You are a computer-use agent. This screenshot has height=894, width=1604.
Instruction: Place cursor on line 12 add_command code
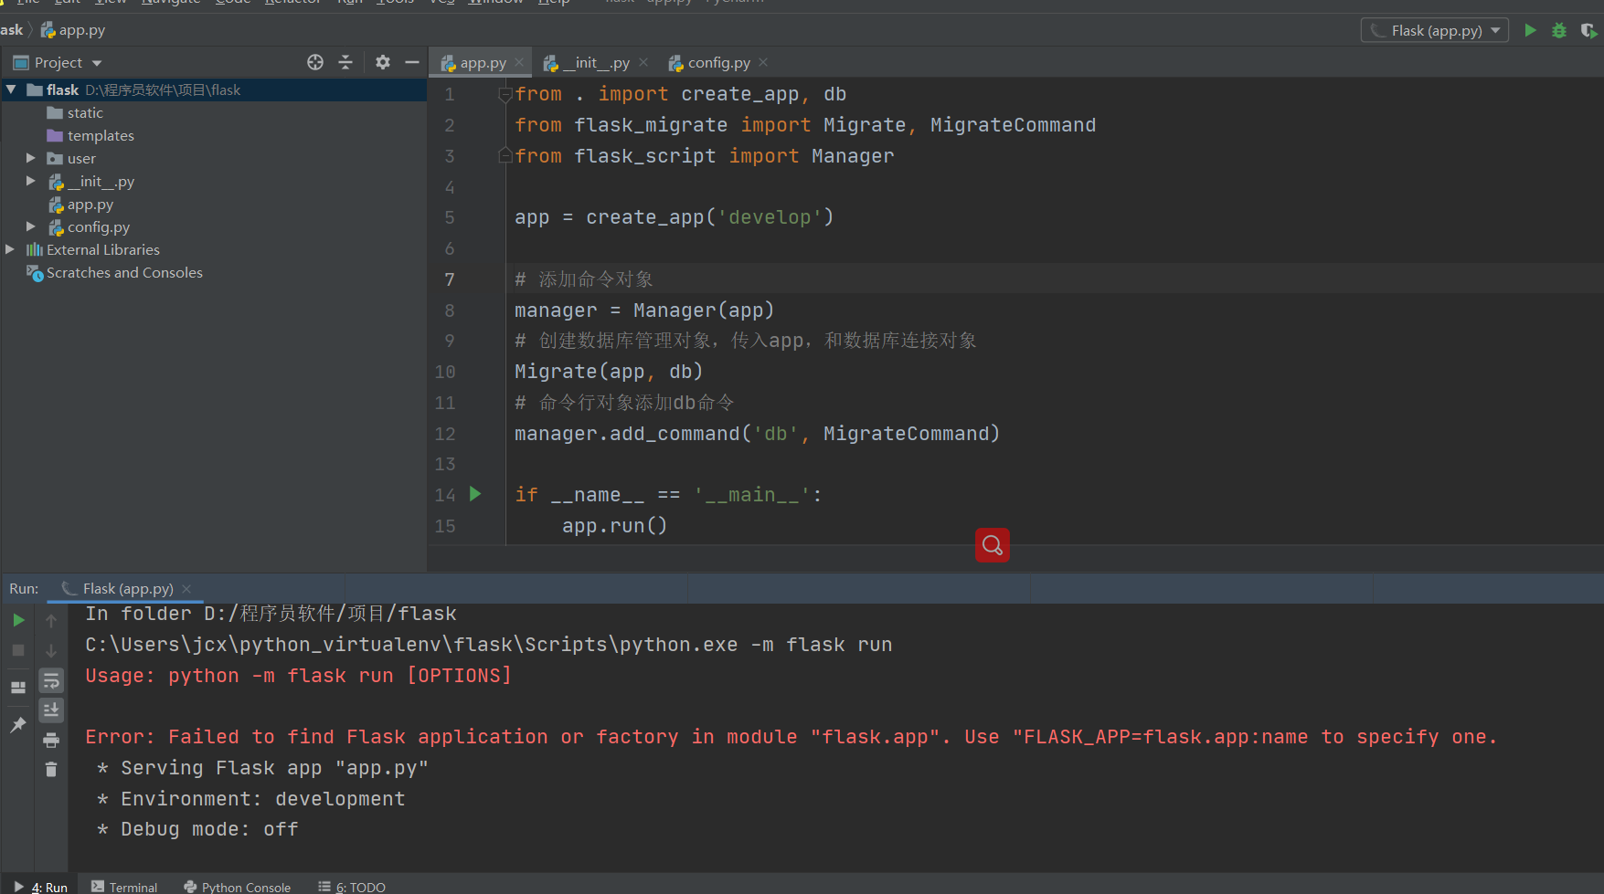[757, 433]
